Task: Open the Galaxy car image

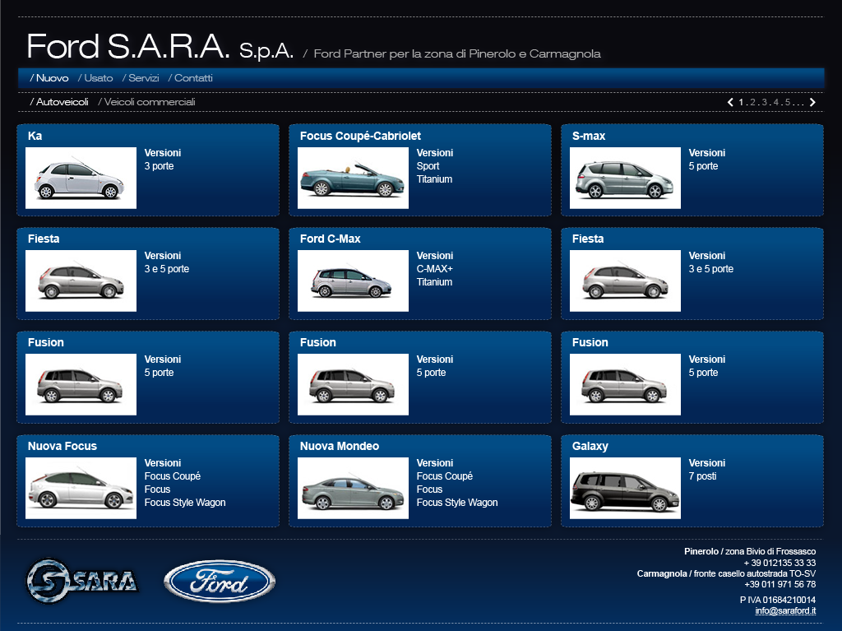Action: [x=625, y=489]
